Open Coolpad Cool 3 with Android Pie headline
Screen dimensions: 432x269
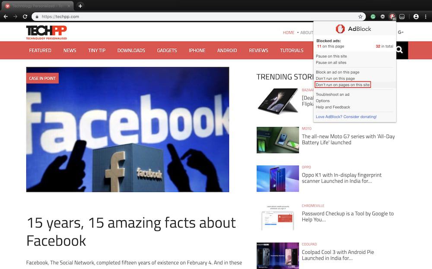tap(338, 255)
